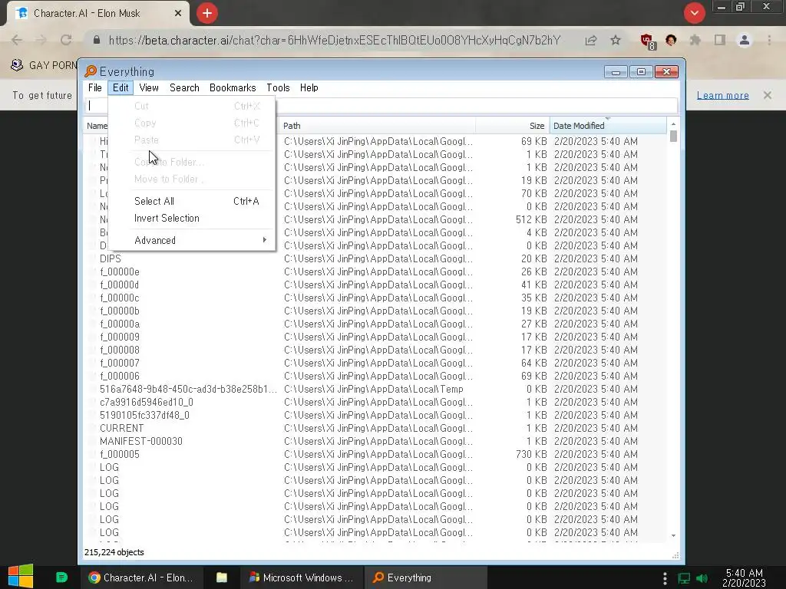
Task: Click scrollbar up arrow in results list
Action: (673, 123)
